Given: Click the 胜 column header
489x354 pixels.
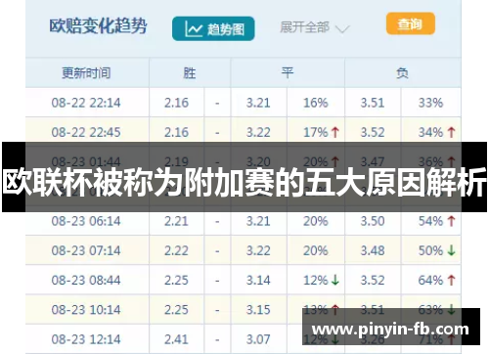Looking at the screenshot, I should point(190,73).
